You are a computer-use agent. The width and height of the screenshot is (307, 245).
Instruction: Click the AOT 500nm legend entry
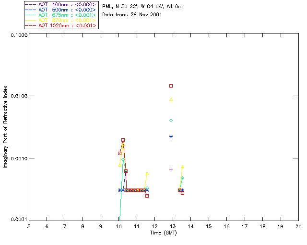coord(61,10)
